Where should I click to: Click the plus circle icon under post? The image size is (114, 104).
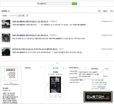point(51,96)
